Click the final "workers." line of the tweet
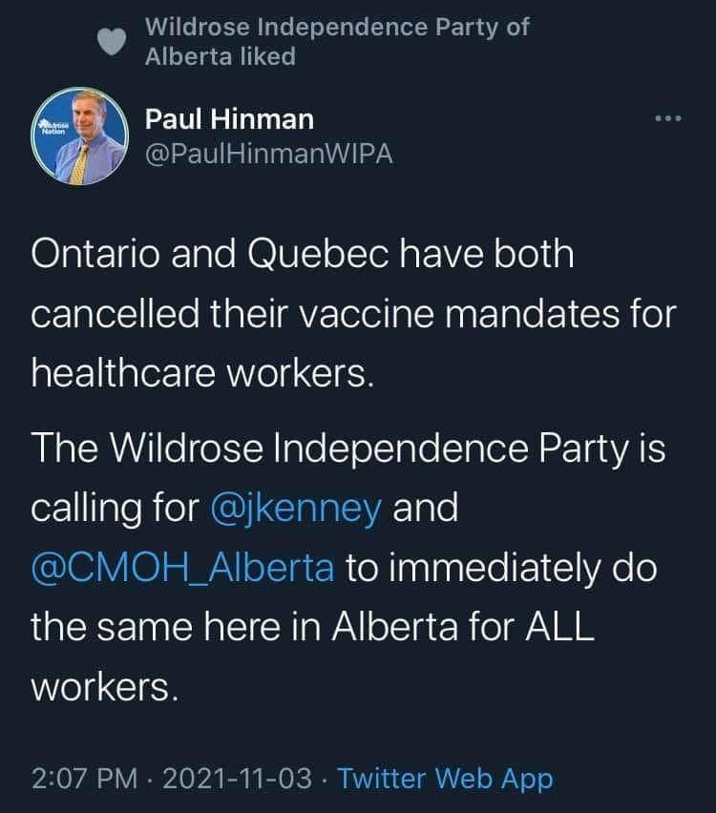Screen dimensions: 716x813 point(104,687)
